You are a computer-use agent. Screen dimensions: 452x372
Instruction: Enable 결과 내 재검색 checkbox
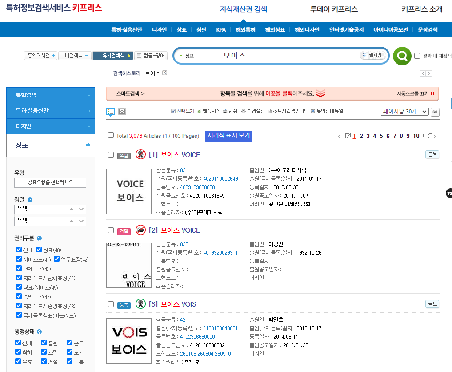click(x=417, y=56)
